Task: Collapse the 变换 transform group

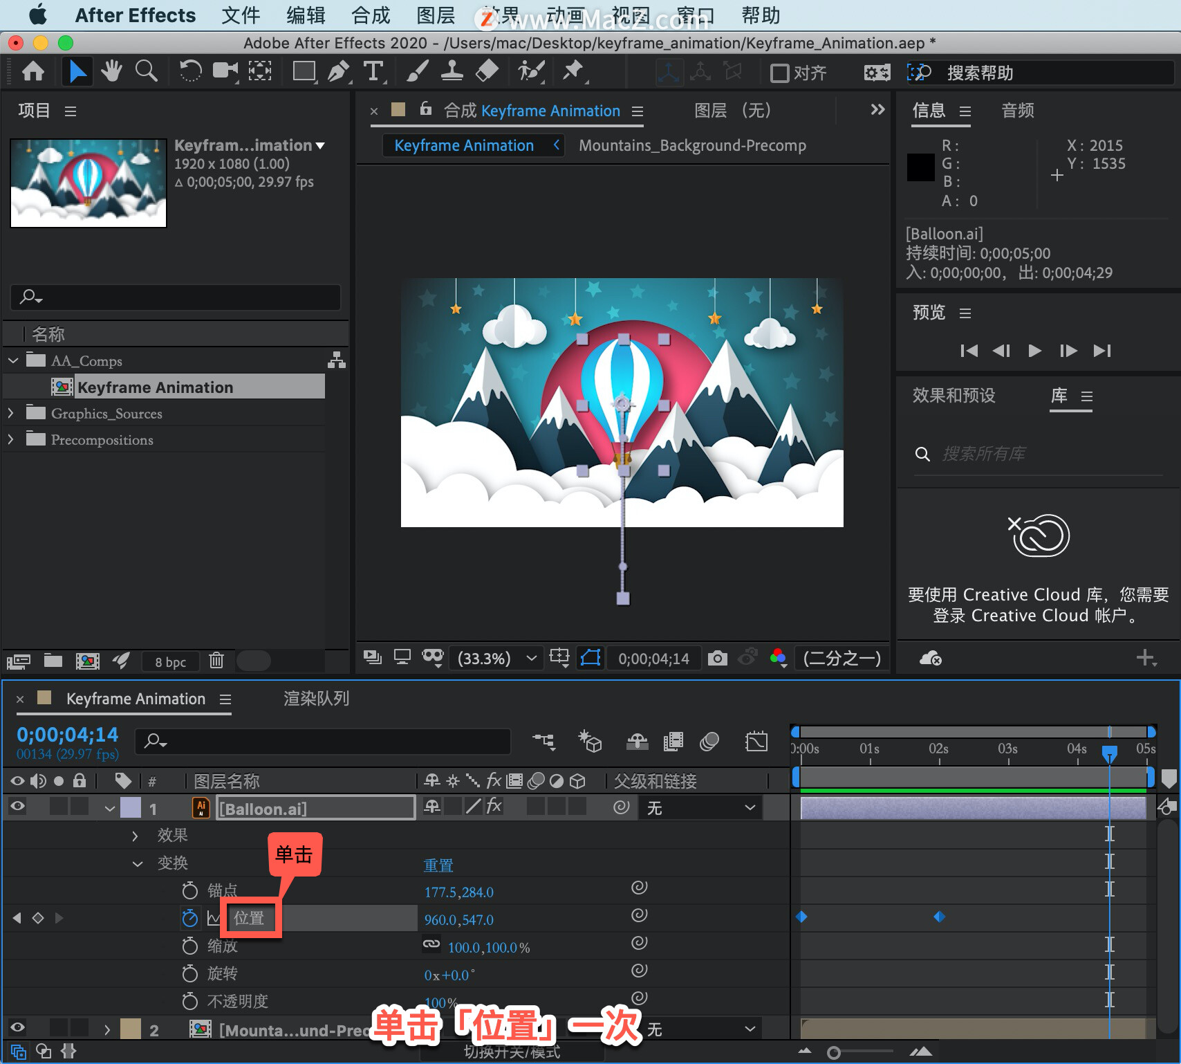Action: 138,863
